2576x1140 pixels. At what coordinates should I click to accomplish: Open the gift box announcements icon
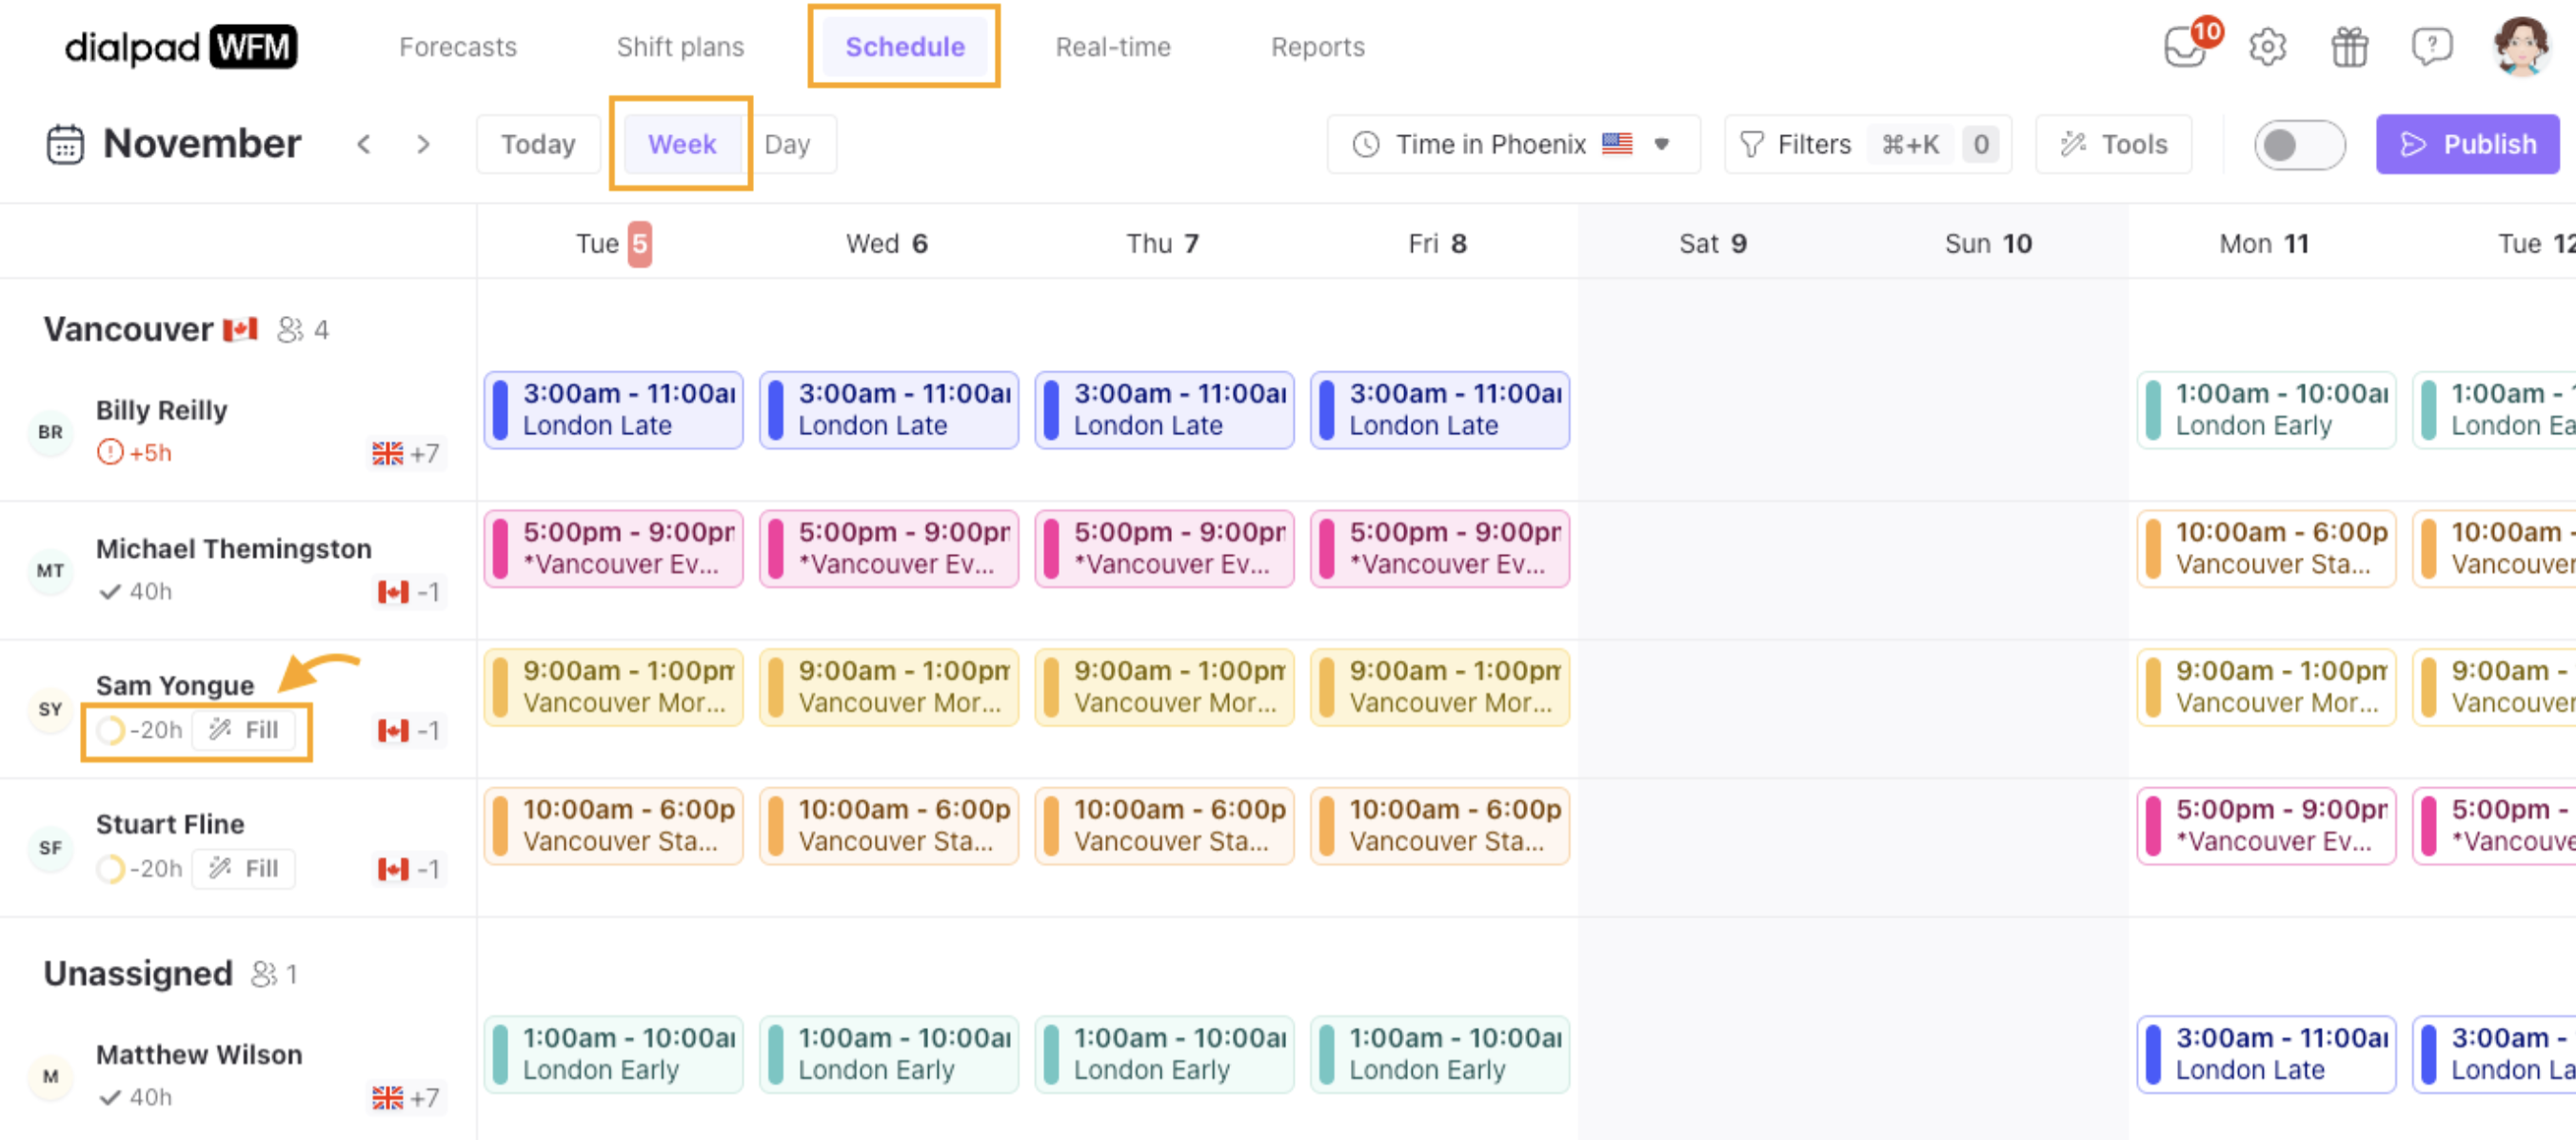click(x=2349, y=46)
